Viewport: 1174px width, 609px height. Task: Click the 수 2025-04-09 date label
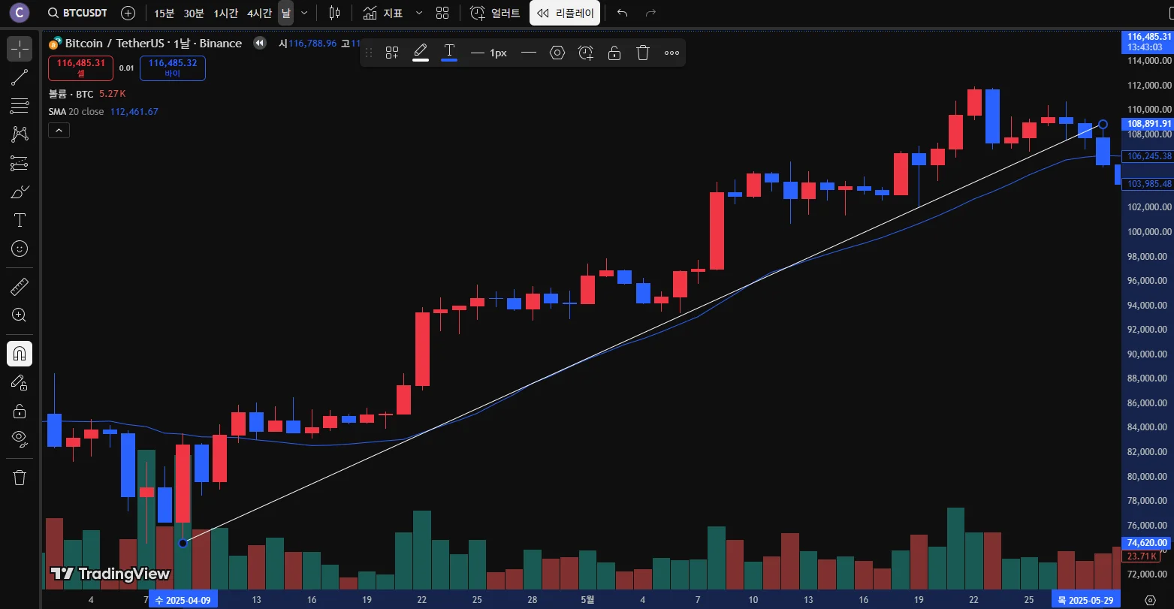(x=184, y=600)
